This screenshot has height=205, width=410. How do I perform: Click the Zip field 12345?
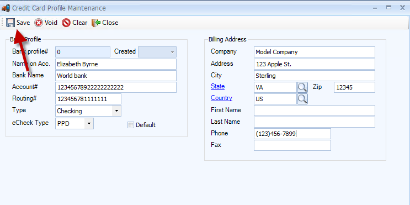[x=355, y=87]
